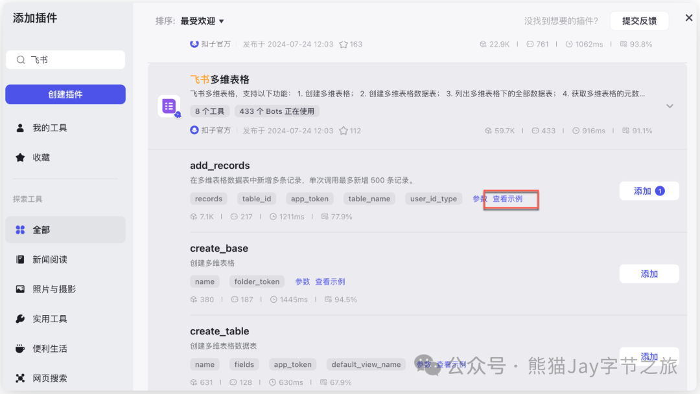The height and width of the screenshot is (394, 700).
Task: Click the purple 飞书多维表格 plugin icon
Action: click(169, 106)
